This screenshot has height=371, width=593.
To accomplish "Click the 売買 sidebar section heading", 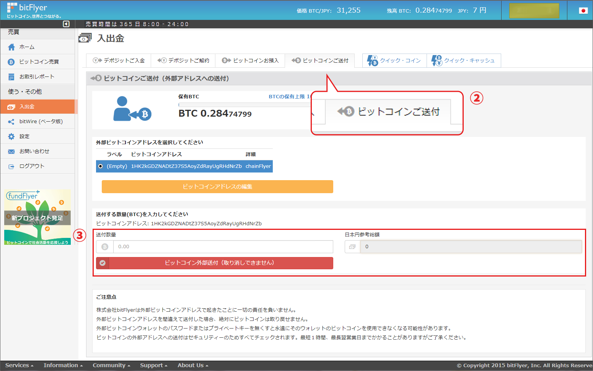I will (14, 32).
